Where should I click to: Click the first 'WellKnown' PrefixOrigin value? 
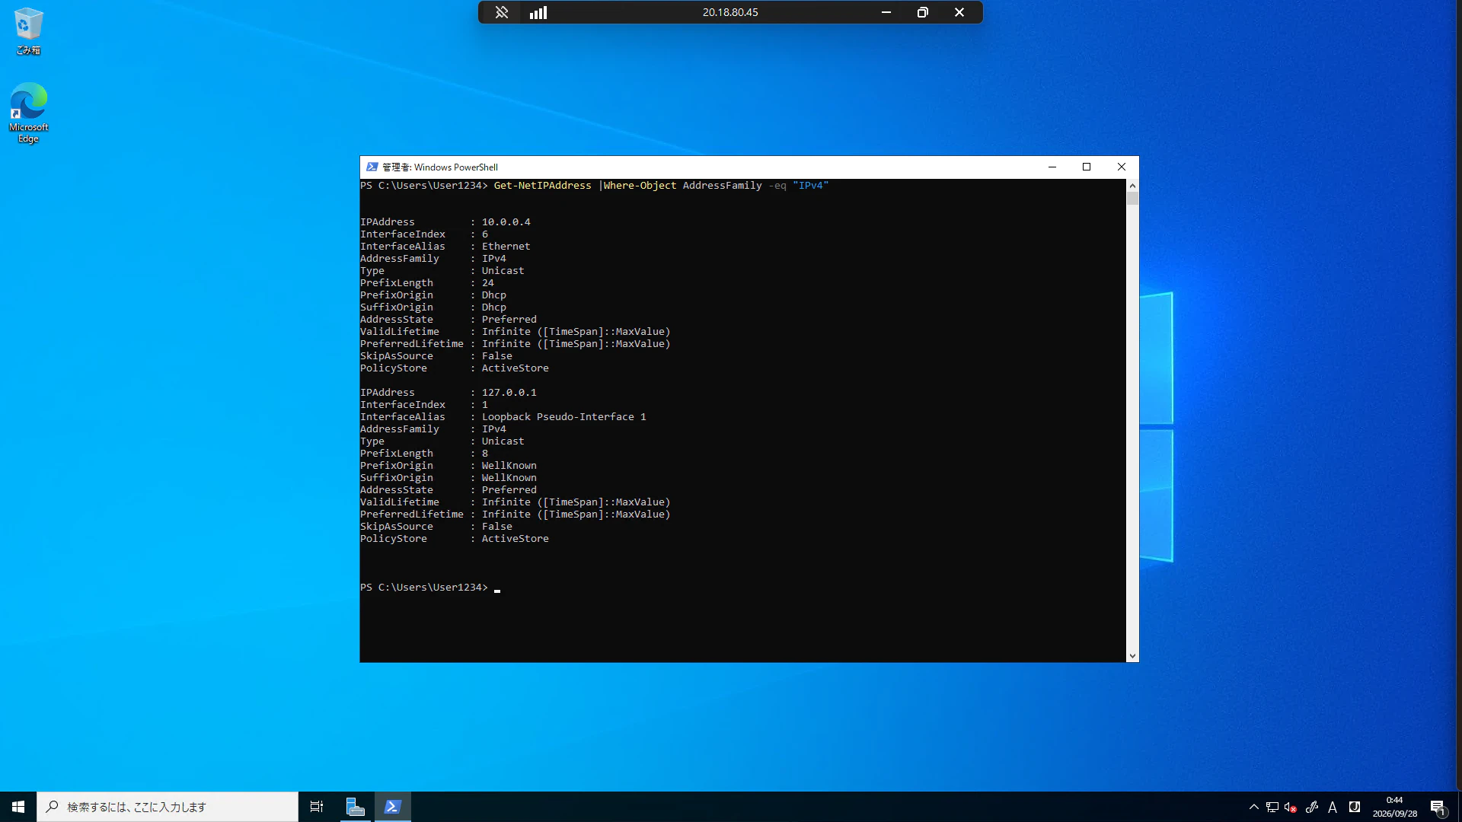509,466
